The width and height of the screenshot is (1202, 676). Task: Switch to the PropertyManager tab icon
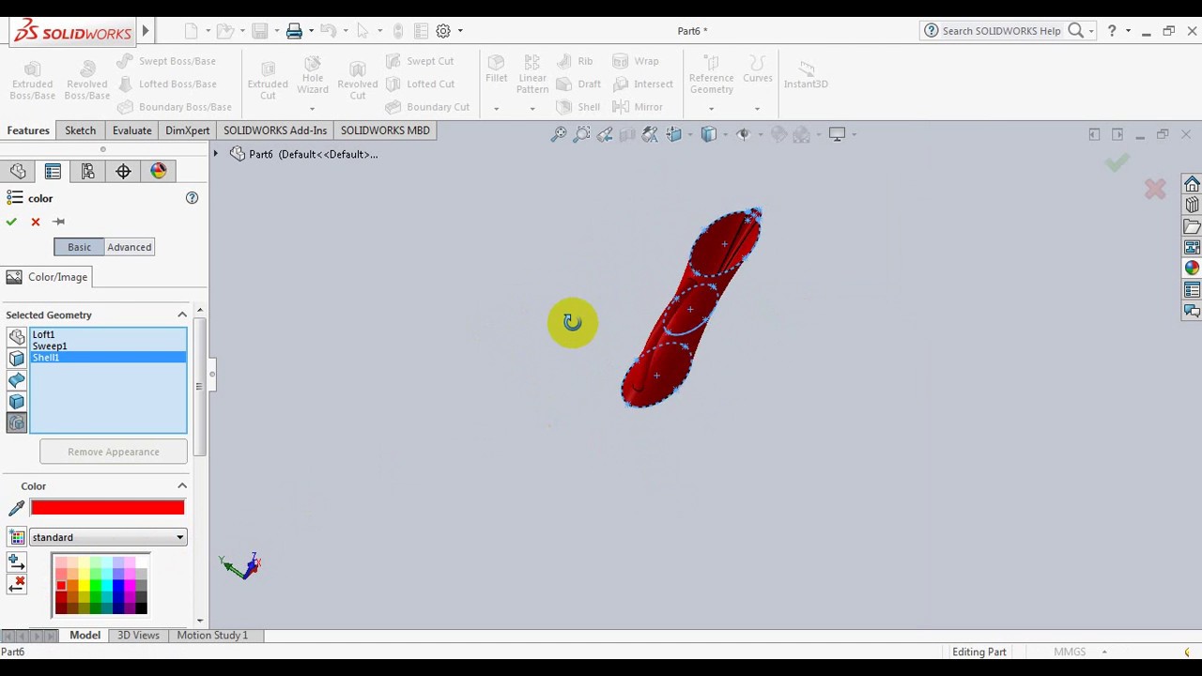pos(53,171)
